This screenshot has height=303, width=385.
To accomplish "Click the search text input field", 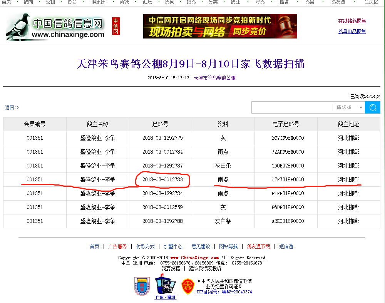I will [291, 107].
